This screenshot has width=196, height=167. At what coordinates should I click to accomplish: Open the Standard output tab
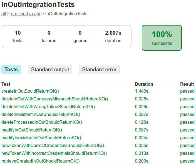[50, 70]
